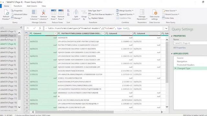Viewport: 207px width, 116px height.
Task: Select row number 10 in the grid
Action: 27,71
